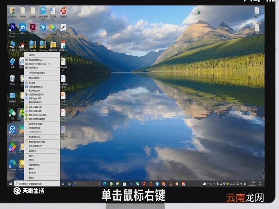279x209 pixels.
Task: Select the QQ penguin desktop icon
Action: (22, 45)
